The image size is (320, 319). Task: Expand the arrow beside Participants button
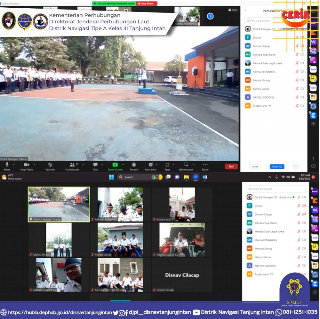coord(83,164)
